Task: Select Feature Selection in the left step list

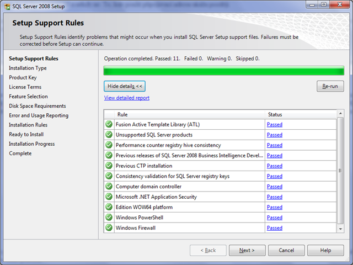Action: click(28, 96)
